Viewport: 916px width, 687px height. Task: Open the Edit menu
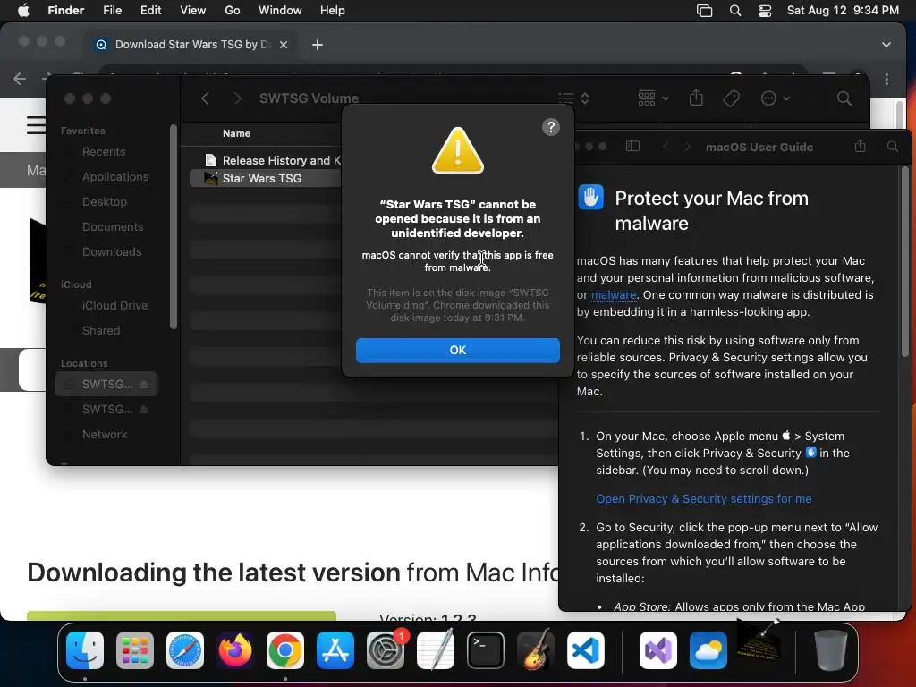[150, 10]
